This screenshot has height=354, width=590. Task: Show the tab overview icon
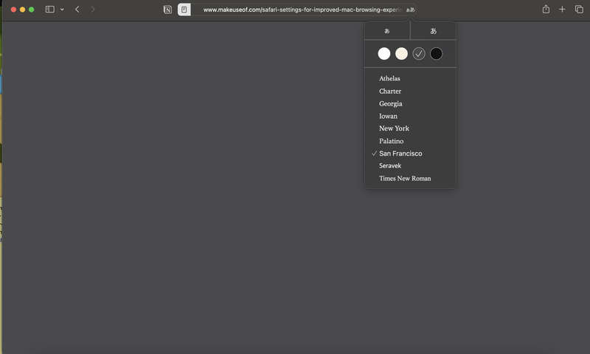pos(579,10)
